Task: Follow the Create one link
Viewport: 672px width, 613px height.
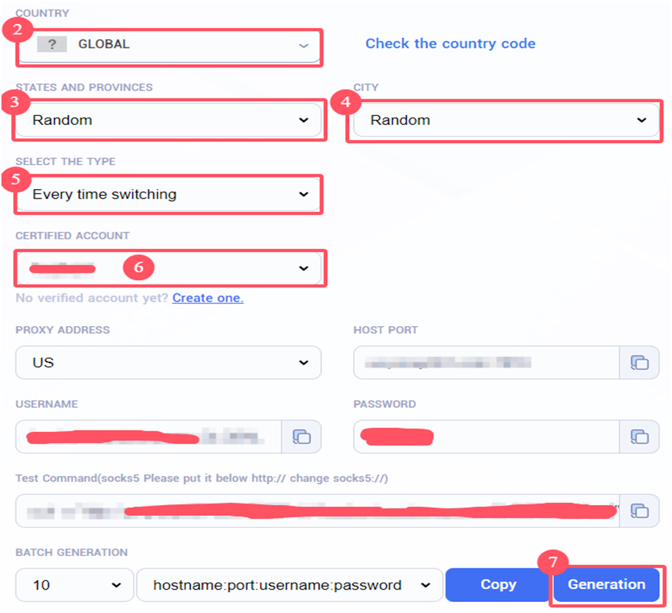Action: (x=208, y=298)
